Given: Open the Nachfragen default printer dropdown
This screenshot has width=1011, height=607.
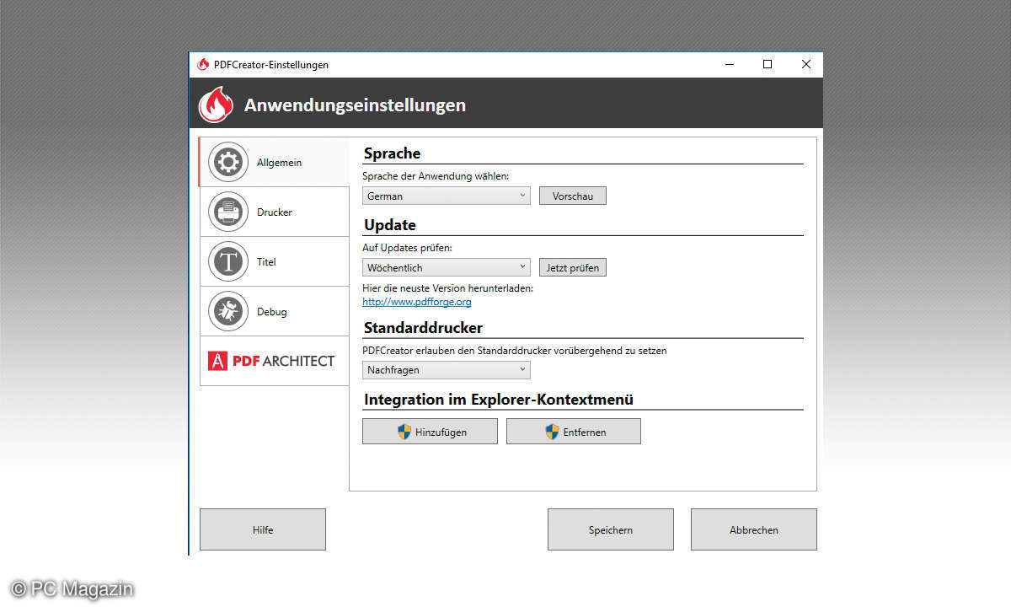Looking at the screenshot, I should point(447,369).
